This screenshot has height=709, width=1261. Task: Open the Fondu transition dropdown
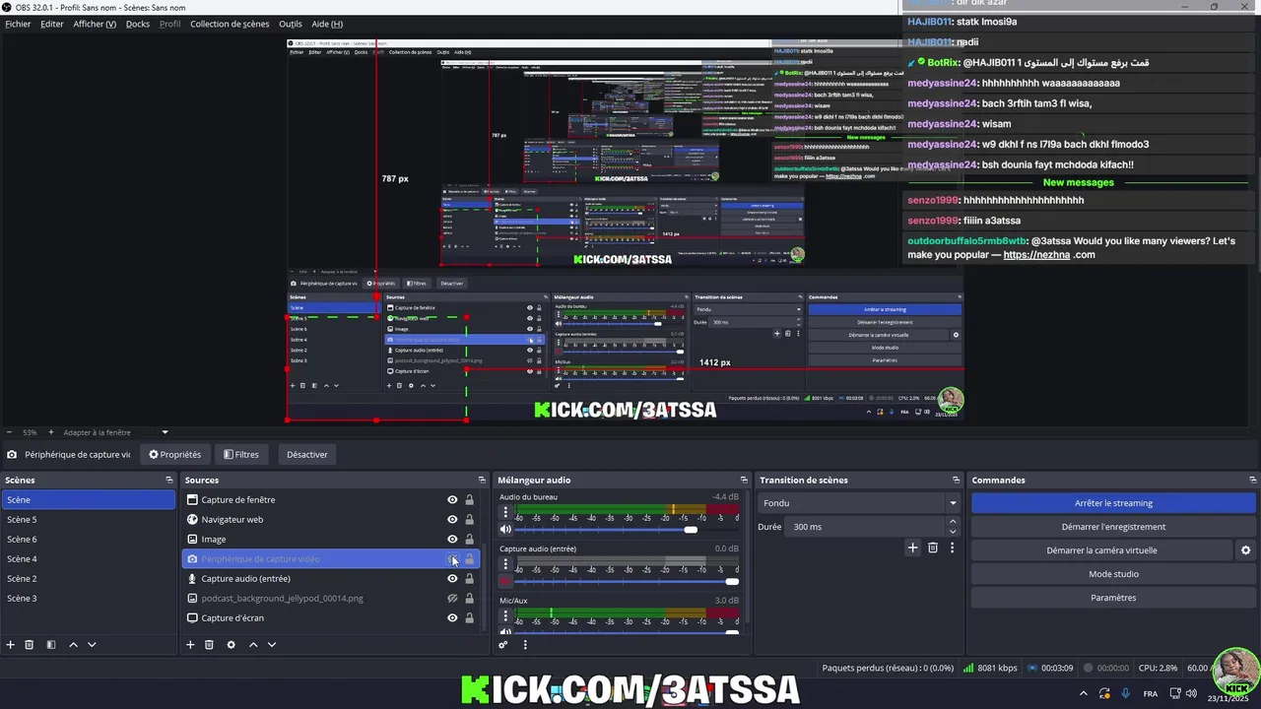point(859,503)
